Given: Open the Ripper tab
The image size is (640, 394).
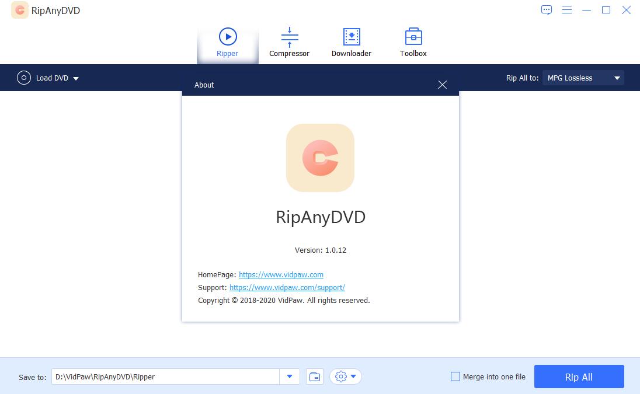Looking at the screenshot, I should point(227,43).
